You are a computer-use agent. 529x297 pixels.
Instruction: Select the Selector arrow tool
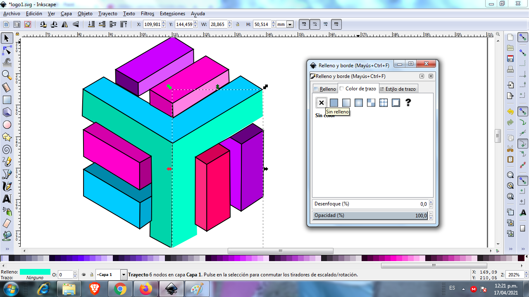click(x=7, y=38)
